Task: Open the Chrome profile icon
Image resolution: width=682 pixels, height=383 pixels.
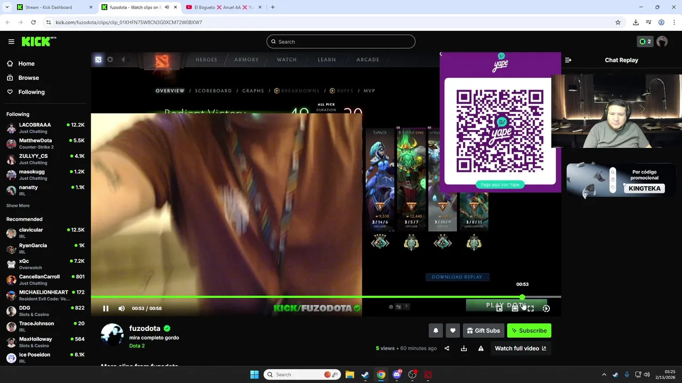Action: pos(661,22)
